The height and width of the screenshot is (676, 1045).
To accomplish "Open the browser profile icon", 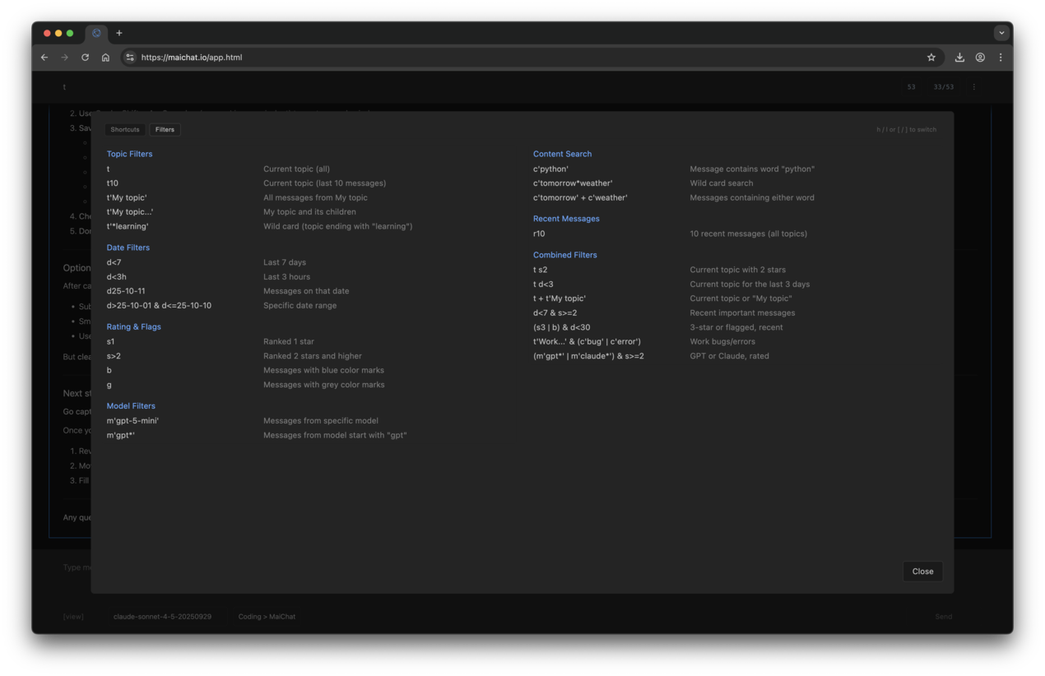I will click(x=980, y=58).
